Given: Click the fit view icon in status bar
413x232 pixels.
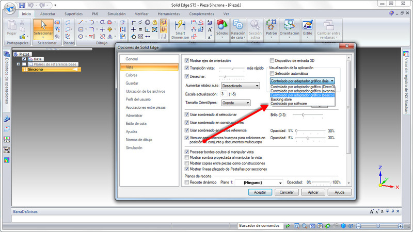Looking at the screenshot, I should click(312, 226).
